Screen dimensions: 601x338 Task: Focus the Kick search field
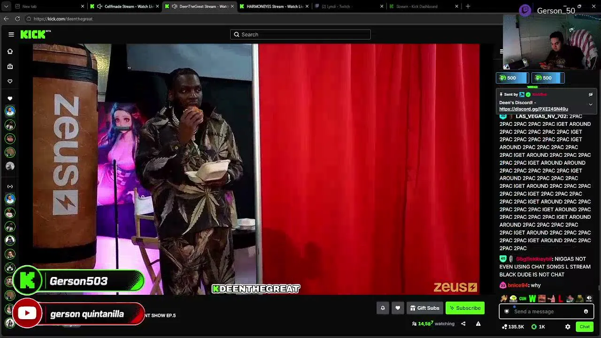(x=300, y=34)
